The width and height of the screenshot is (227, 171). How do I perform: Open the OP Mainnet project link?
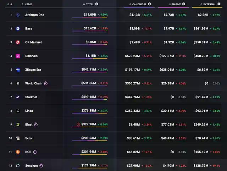33,42
